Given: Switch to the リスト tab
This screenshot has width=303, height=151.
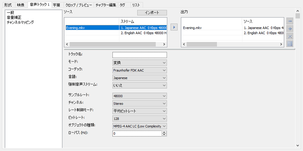Looking at the screenshot, I should [x=136, y=5].
